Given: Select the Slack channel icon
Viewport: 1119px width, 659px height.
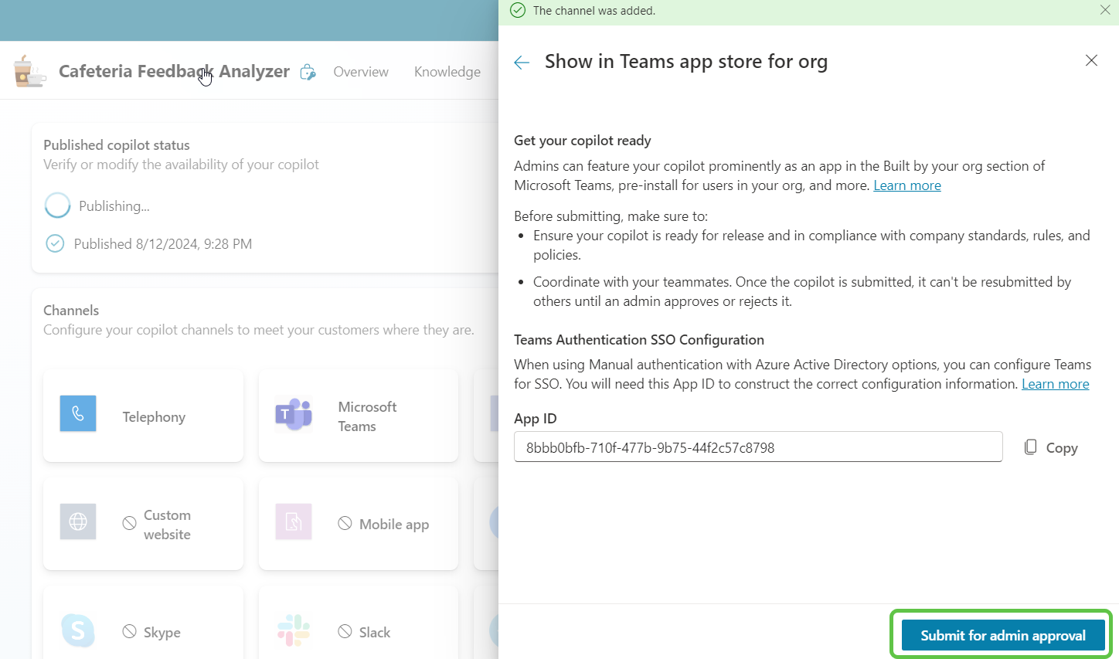Looking at the screenshot, I should (294, 631).
